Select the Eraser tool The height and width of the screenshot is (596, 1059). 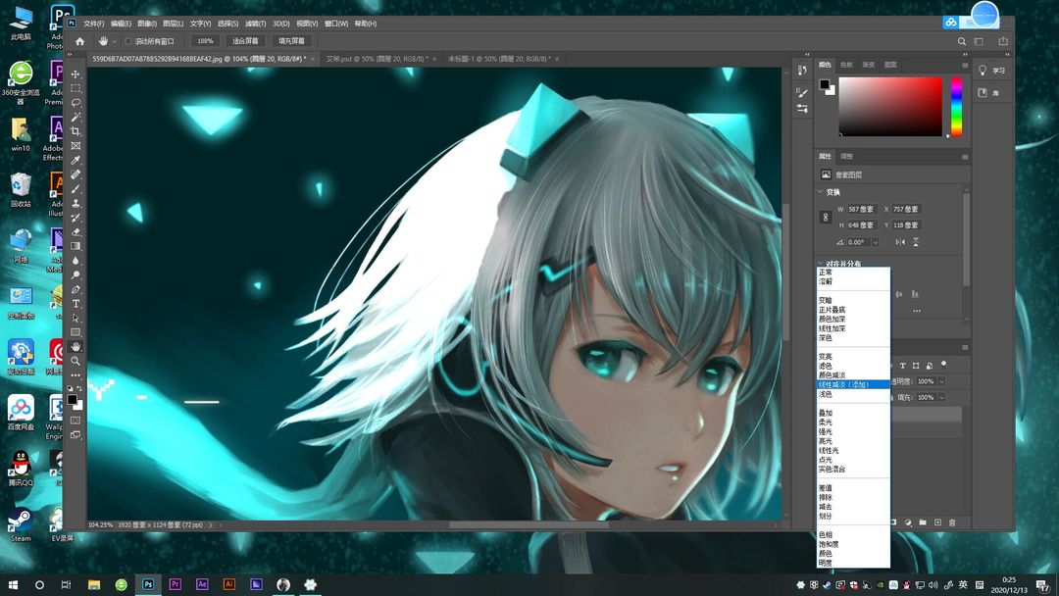pos(76,232)
